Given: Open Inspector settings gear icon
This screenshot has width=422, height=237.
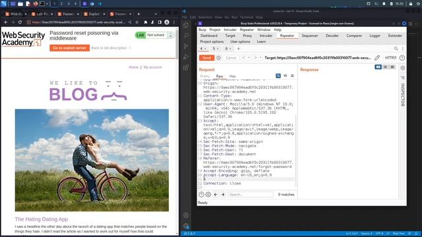Looking at the screenshot, I should [403, 68].
